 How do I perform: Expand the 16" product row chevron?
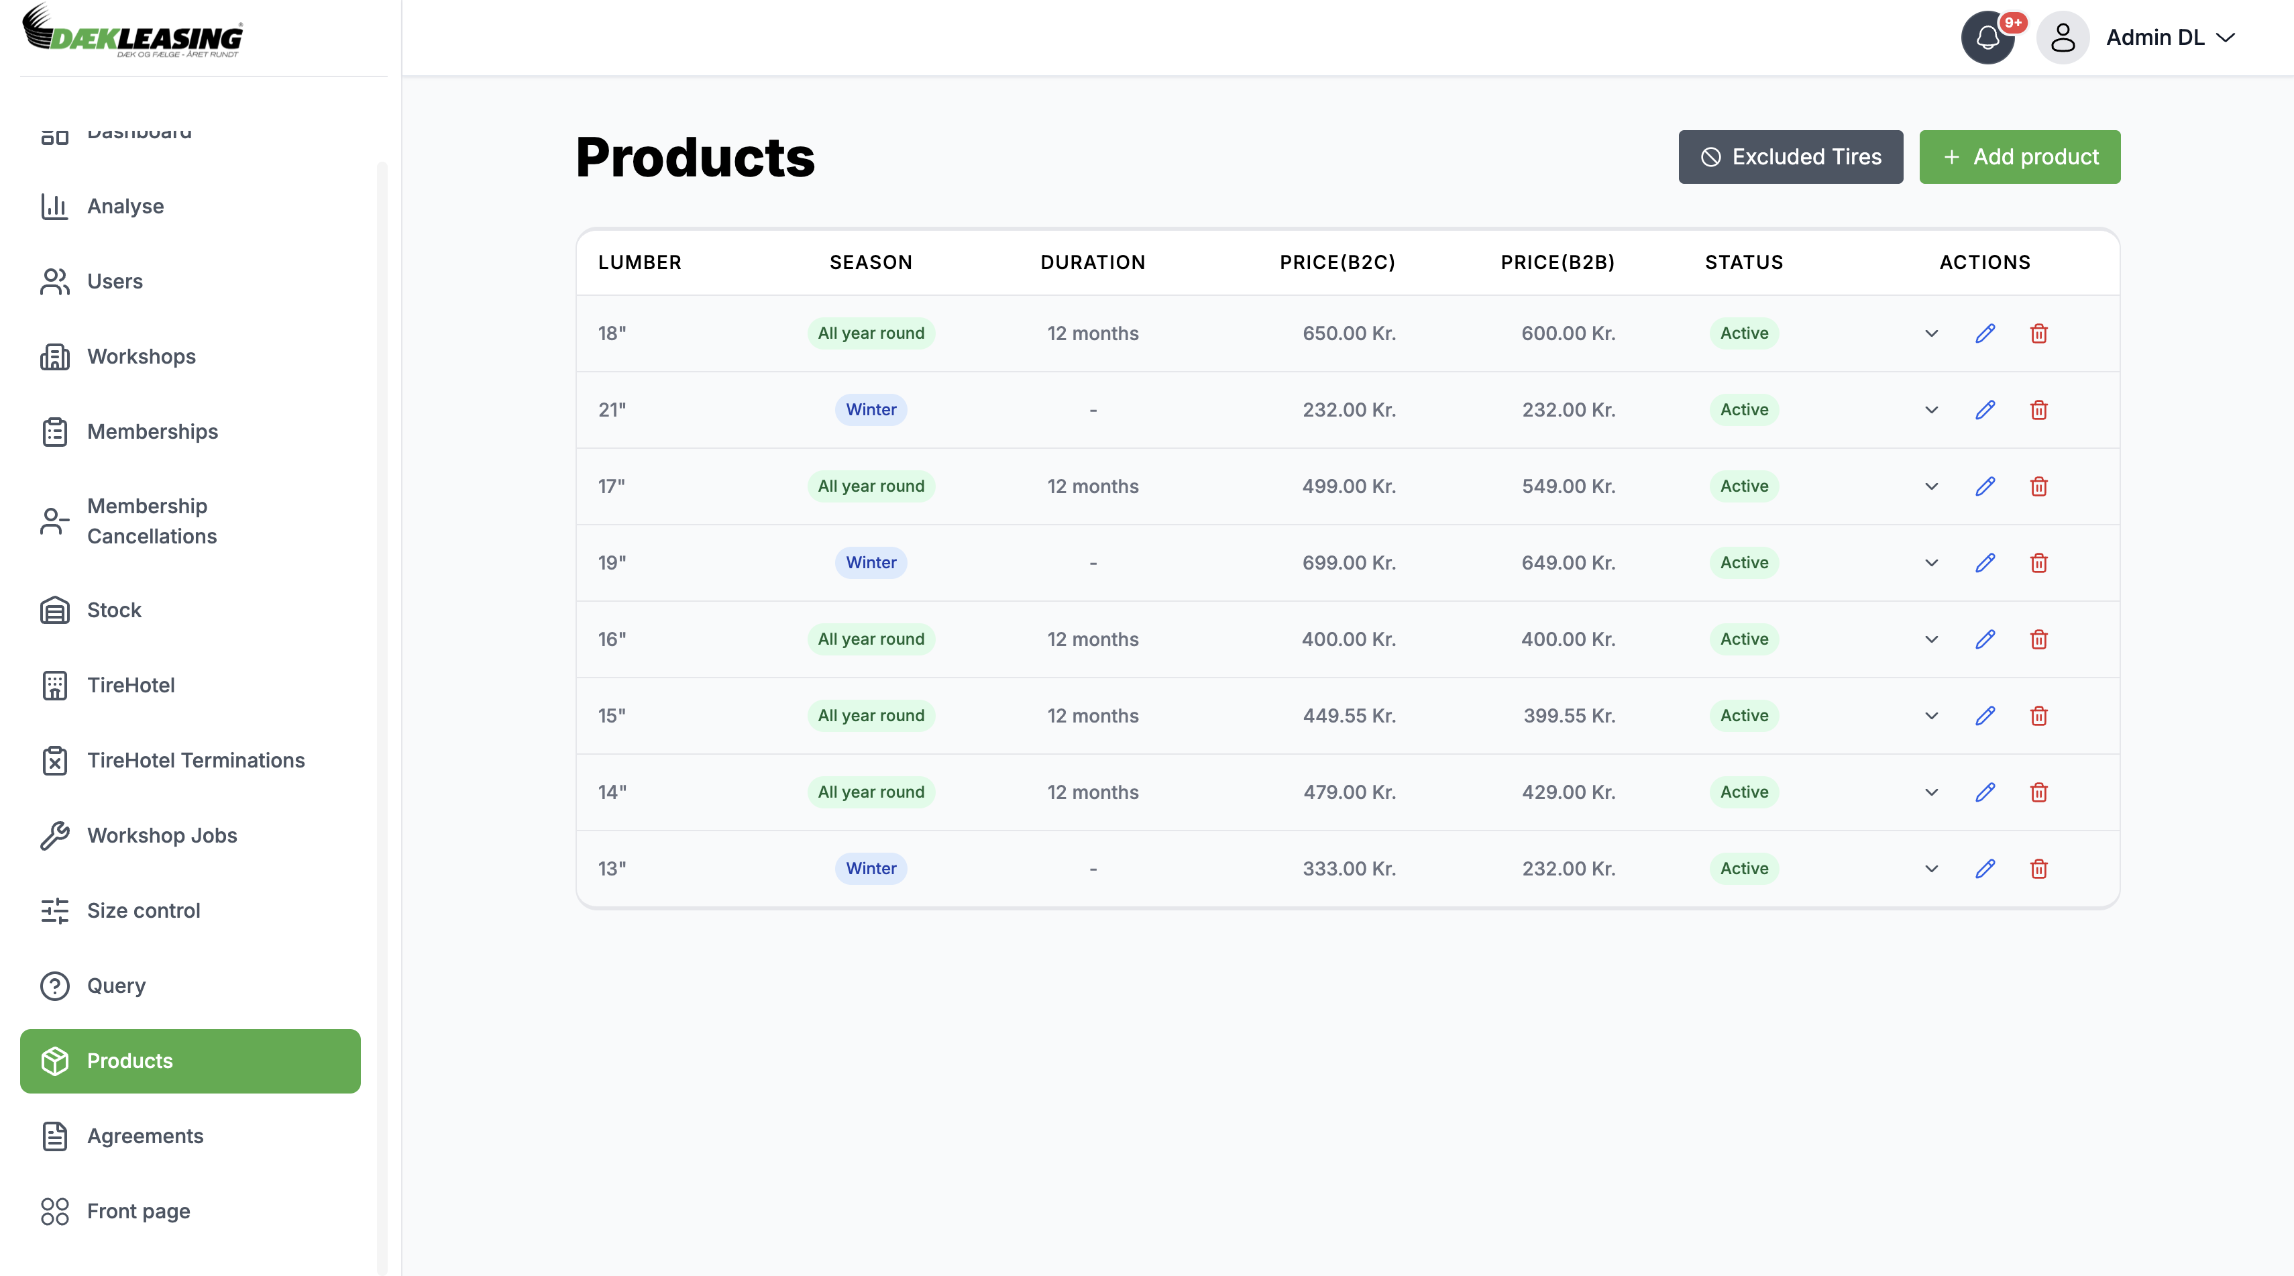[x=1930, y=639]
